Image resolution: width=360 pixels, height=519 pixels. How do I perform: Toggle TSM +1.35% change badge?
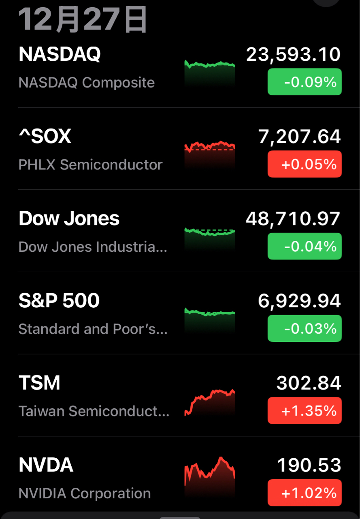(x=305, y=411)
